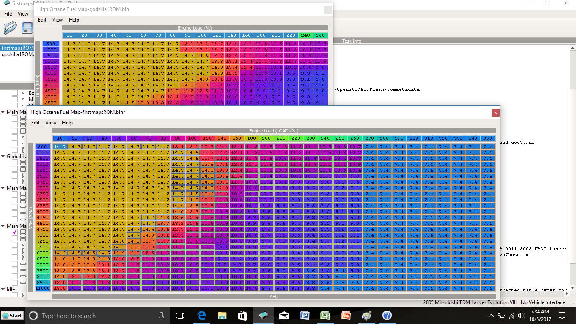Tick the first checkbox under Global tree group
The width and height of the screenshot is (576, 324).
click(x=15, y=162)
